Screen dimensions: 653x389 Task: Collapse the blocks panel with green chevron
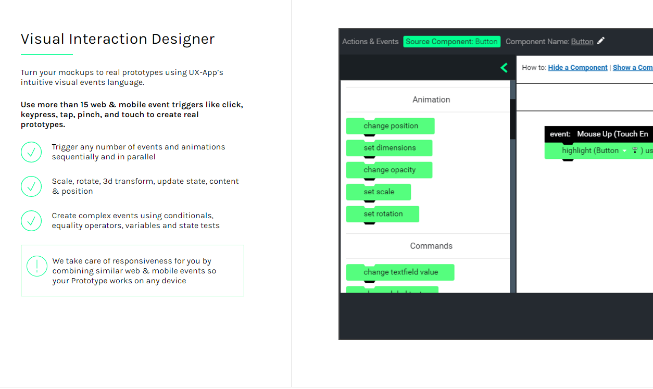point(504,68)
